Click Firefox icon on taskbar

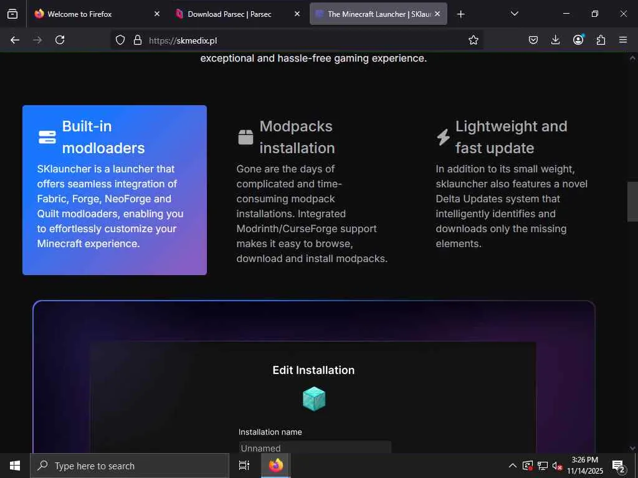click(x=276, y=466)
